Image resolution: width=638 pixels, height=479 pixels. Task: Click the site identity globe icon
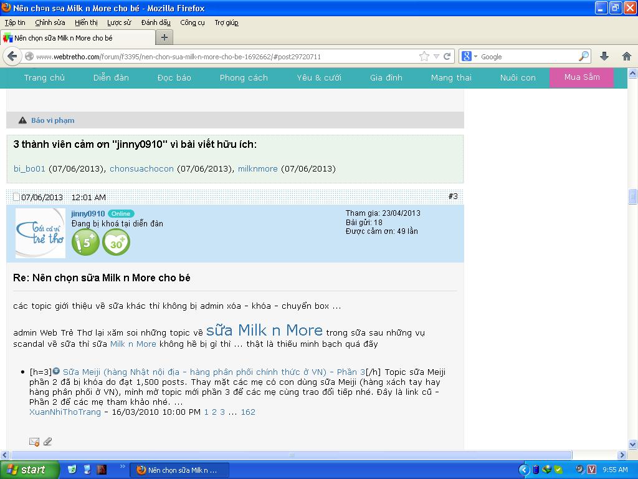coord(29,56)
